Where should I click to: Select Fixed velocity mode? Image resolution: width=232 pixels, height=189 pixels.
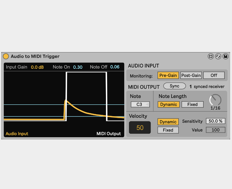168,130
